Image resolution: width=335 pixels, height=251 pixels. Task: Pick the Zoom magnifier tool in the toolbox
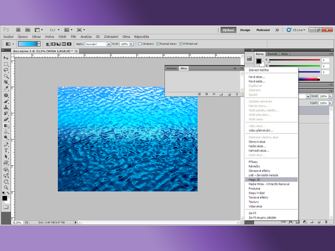pos(6,187)
